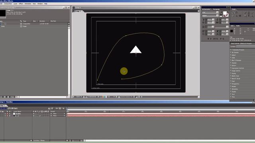Toggle Enable Frame Blending button in Timeline

60,108
